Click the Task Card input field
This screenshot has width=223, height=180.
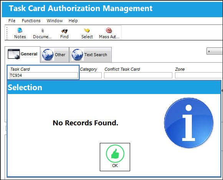[44, 75]
